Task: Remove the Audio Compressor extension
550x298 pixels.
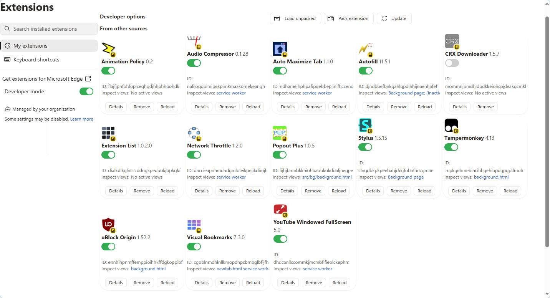Action: tap(227, 107)
